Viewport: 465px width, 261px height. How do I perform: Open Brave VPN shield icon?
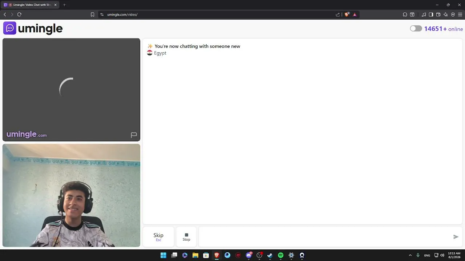pyautogui.click(x=453, y=14)
